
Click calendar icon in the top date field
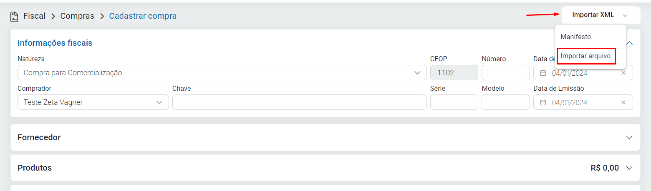point(543,73)
